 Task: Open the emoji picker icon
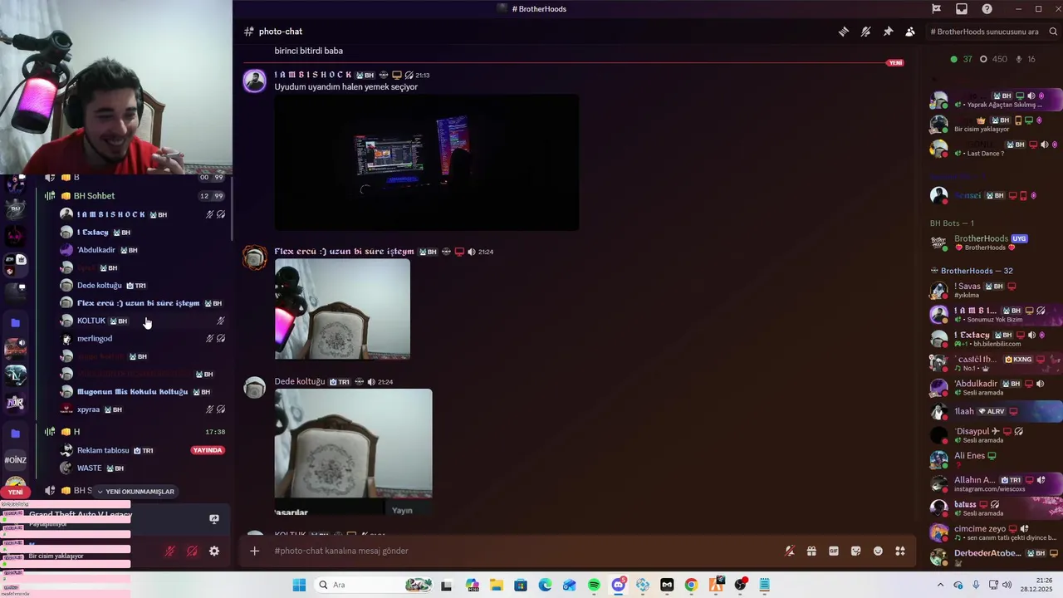[878, 551]
